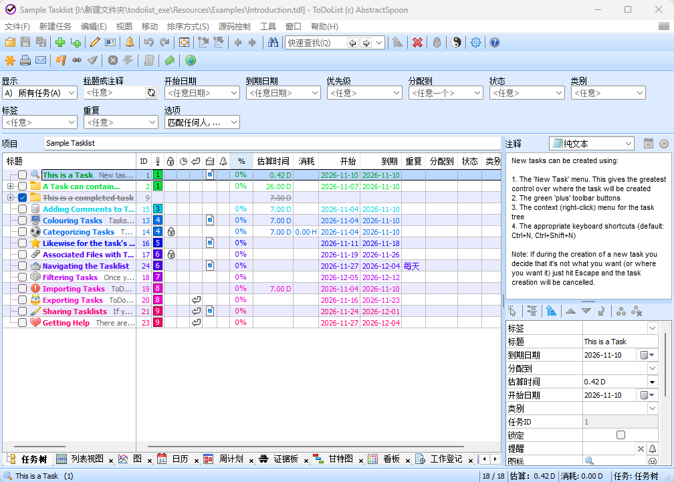Viewport: 674px width, 482px height.
Task: Uncheck 'This is a completed task' checkbox
Action: 22,198
